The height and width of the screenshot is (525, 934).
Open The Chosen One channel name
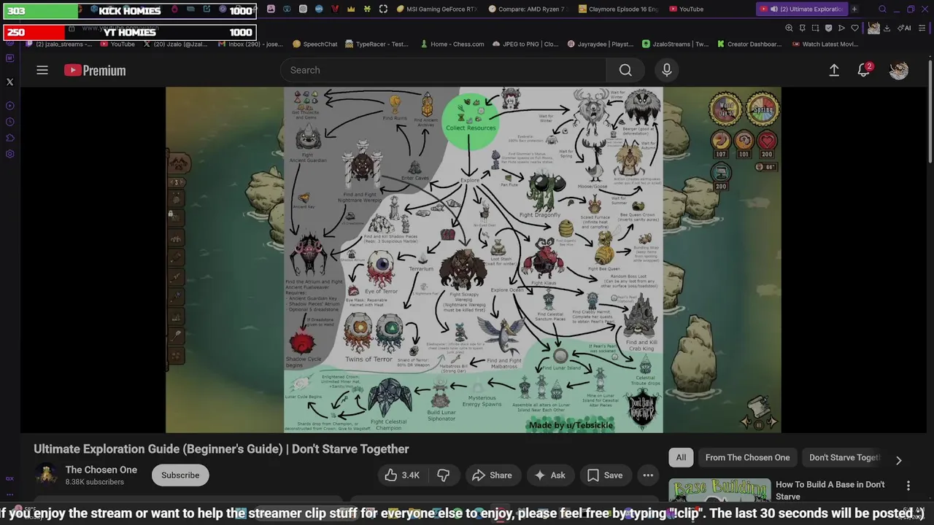click(x=101, y=470)
